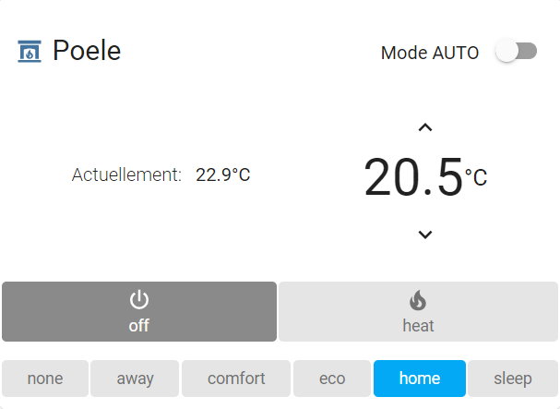Activate the eco preset

[x=332, y=379]
